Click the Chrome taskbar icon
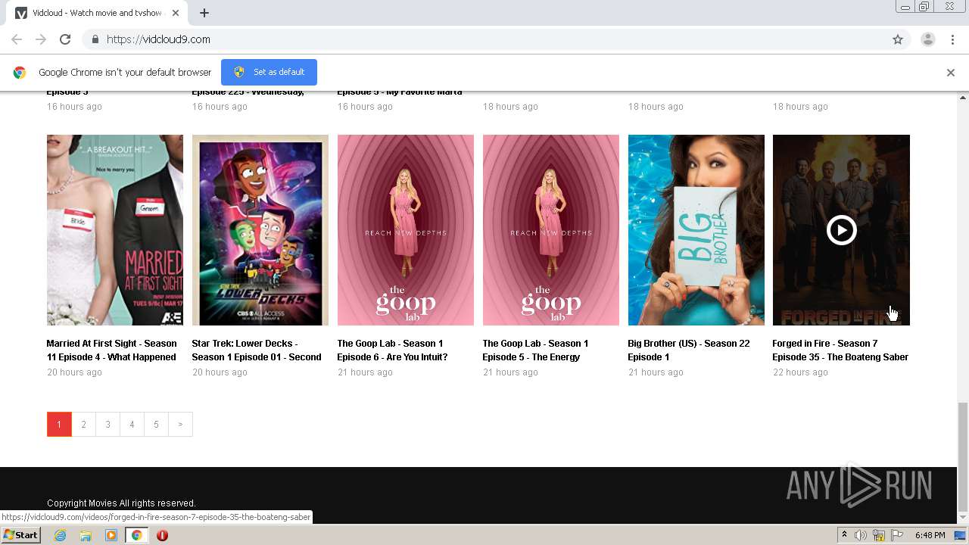The width and height of the screenshot is (969, 545). pos(136,535)
